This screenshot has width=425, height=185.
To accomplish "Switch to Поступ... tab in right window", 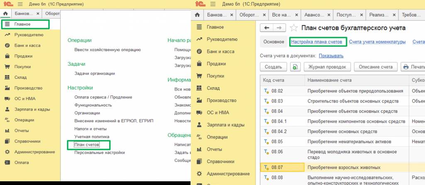I will pos(346,15).
